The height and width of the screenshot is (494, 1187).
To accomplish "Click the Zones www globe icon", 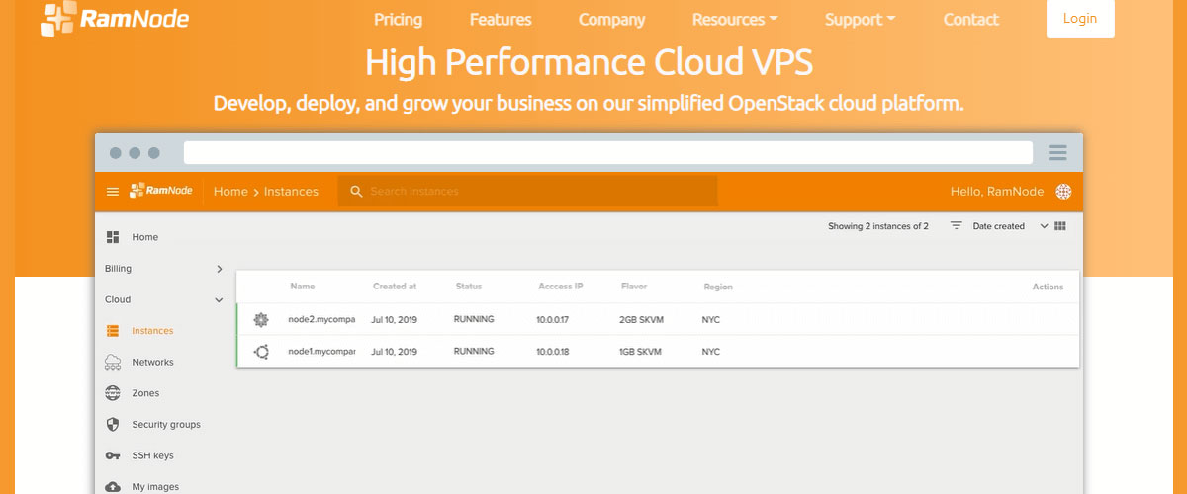I will click(x=113, y=393).
